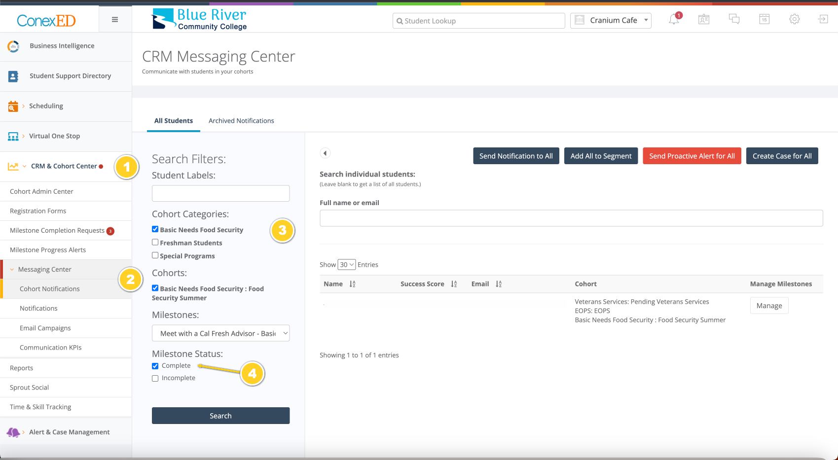Uncheck Basic Needs Food Security category
Viewport: 838px width, 460px height.
pyautogui.click(x=155, y=229)
